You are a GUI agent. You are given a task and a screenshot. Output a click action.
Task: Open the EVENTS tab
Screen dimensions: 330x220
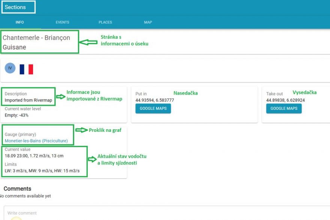[x=62, y=22]
